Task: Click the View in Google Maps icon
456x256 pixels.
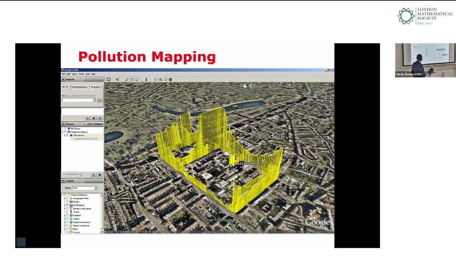Action: coord(165,79)
